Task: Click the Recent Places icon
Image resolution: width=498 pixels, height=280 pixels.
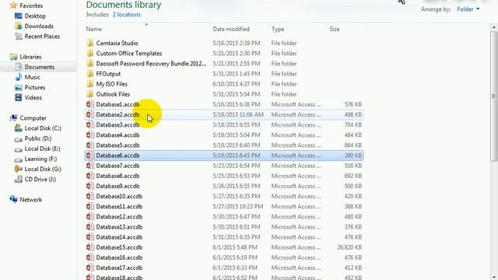Action: coord(19,37)
